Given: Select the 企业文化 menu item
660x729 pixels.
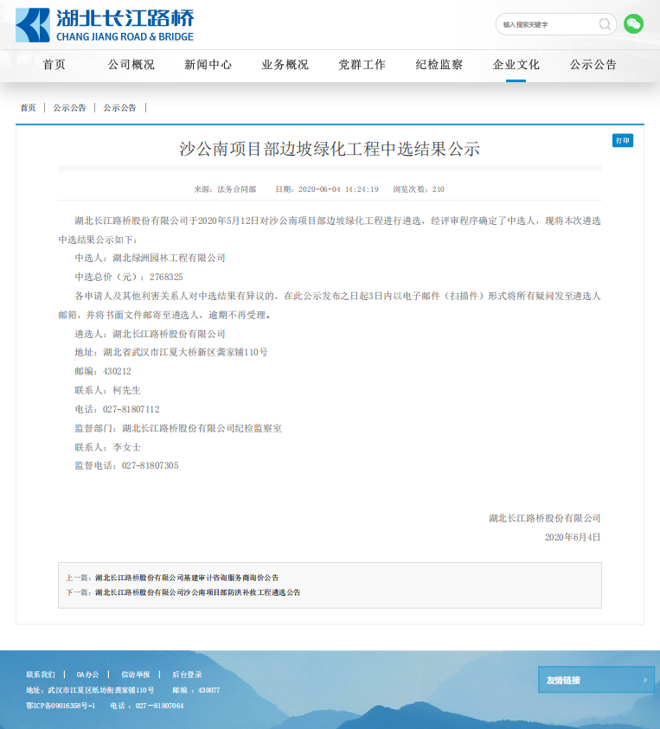Looking at the screenshot, I should tap(516, 65).
